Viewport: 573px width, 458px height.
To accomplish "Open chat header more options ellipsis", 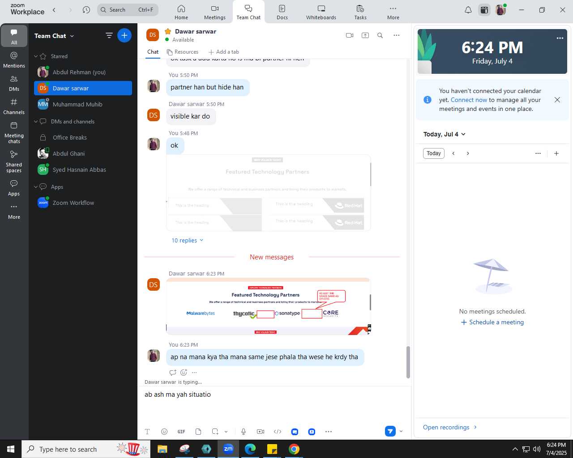I will click(397, 35).
